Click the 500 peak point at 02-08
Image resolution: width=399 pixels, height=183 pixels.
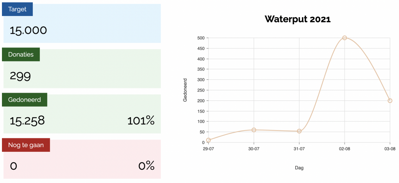tap(344, 38)
